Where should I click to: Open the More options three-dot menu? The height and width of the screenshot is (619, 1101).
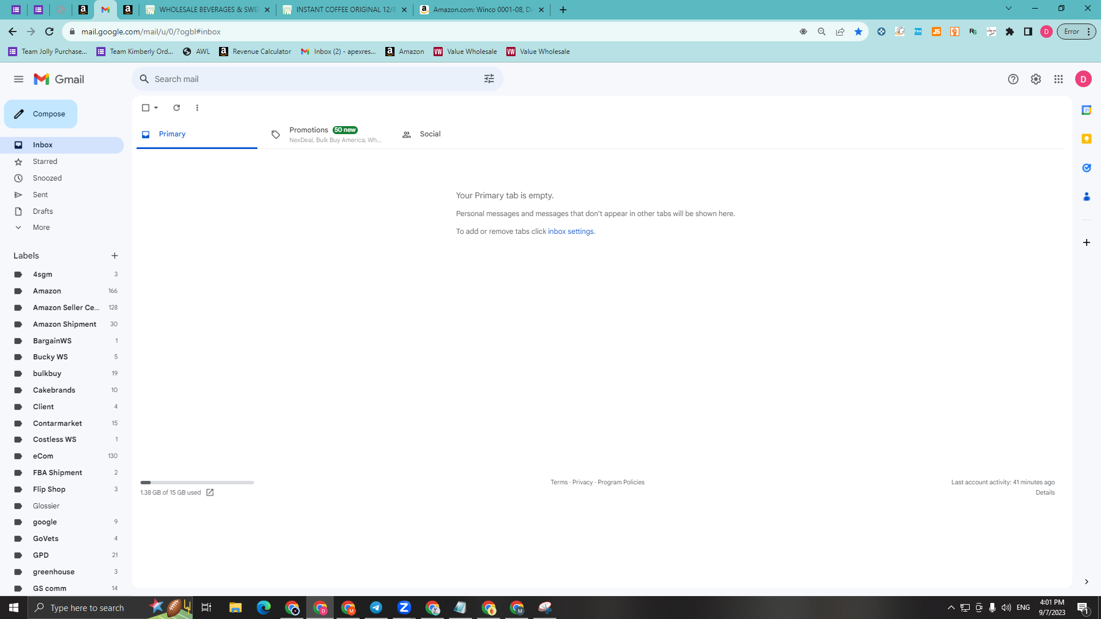[197, 108]
